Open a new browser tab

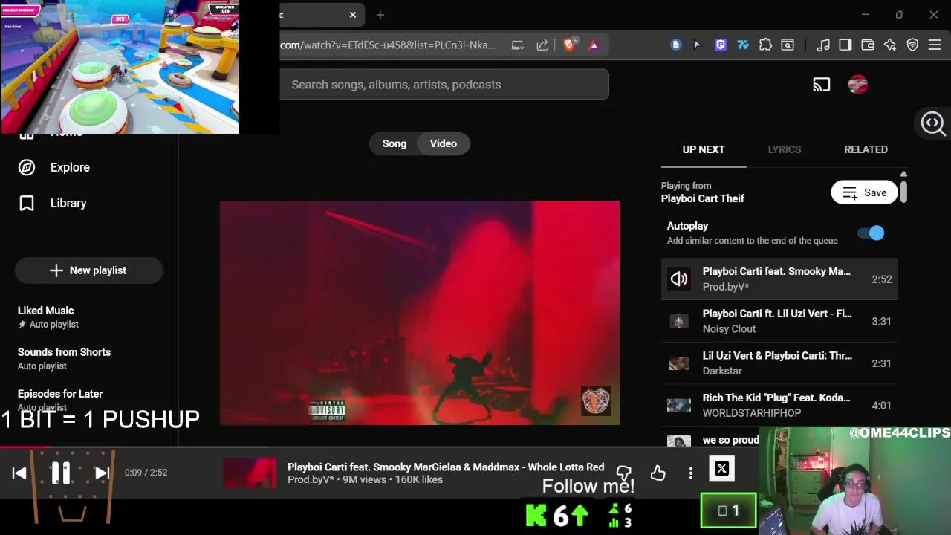[x=380, y=15]
